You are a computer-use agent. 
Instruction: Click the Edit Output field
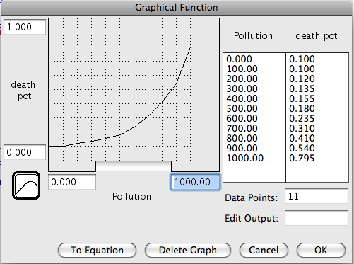[x=317, y=218]
